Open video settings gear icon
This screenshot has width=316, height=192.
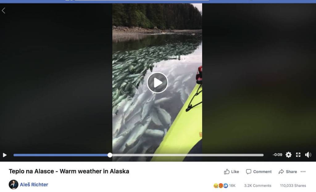point(289,155)
